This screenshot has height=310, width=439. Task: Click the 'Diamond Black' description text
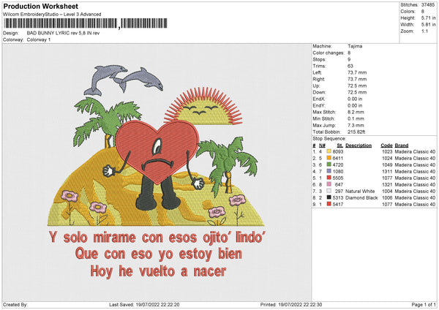pyautogui.click(x=361, y=198)
